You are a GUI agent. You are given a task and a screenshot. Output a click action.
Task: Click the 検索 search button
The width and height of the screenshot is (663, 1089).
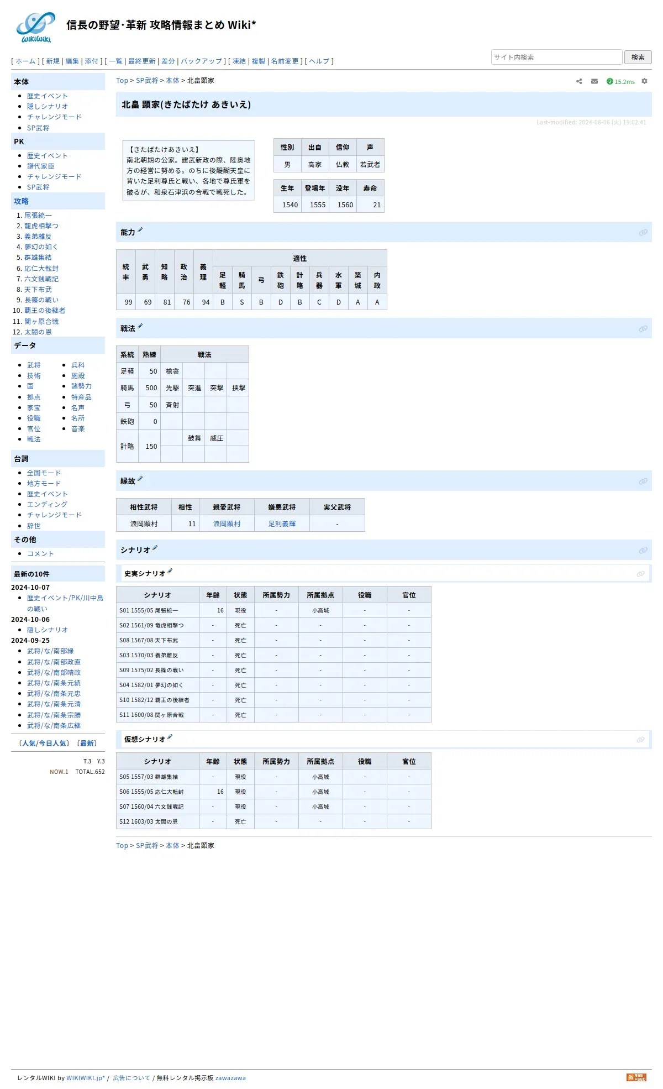(x=638, y=57)
